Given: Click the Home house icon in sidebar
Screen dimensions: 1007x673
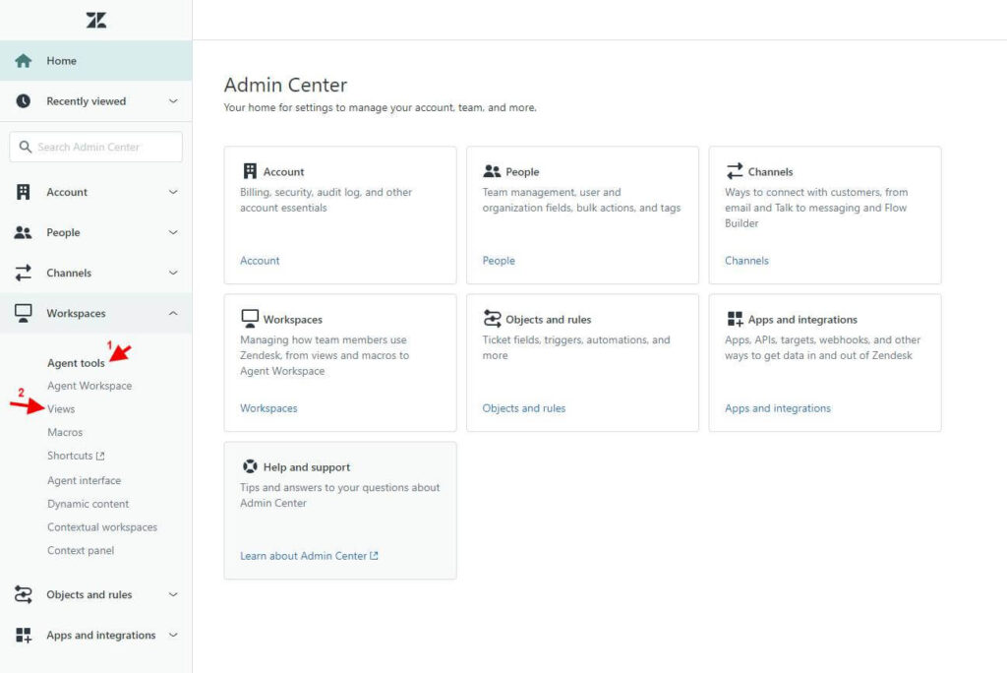Looking at the screenshot, I should pos(24,60).
